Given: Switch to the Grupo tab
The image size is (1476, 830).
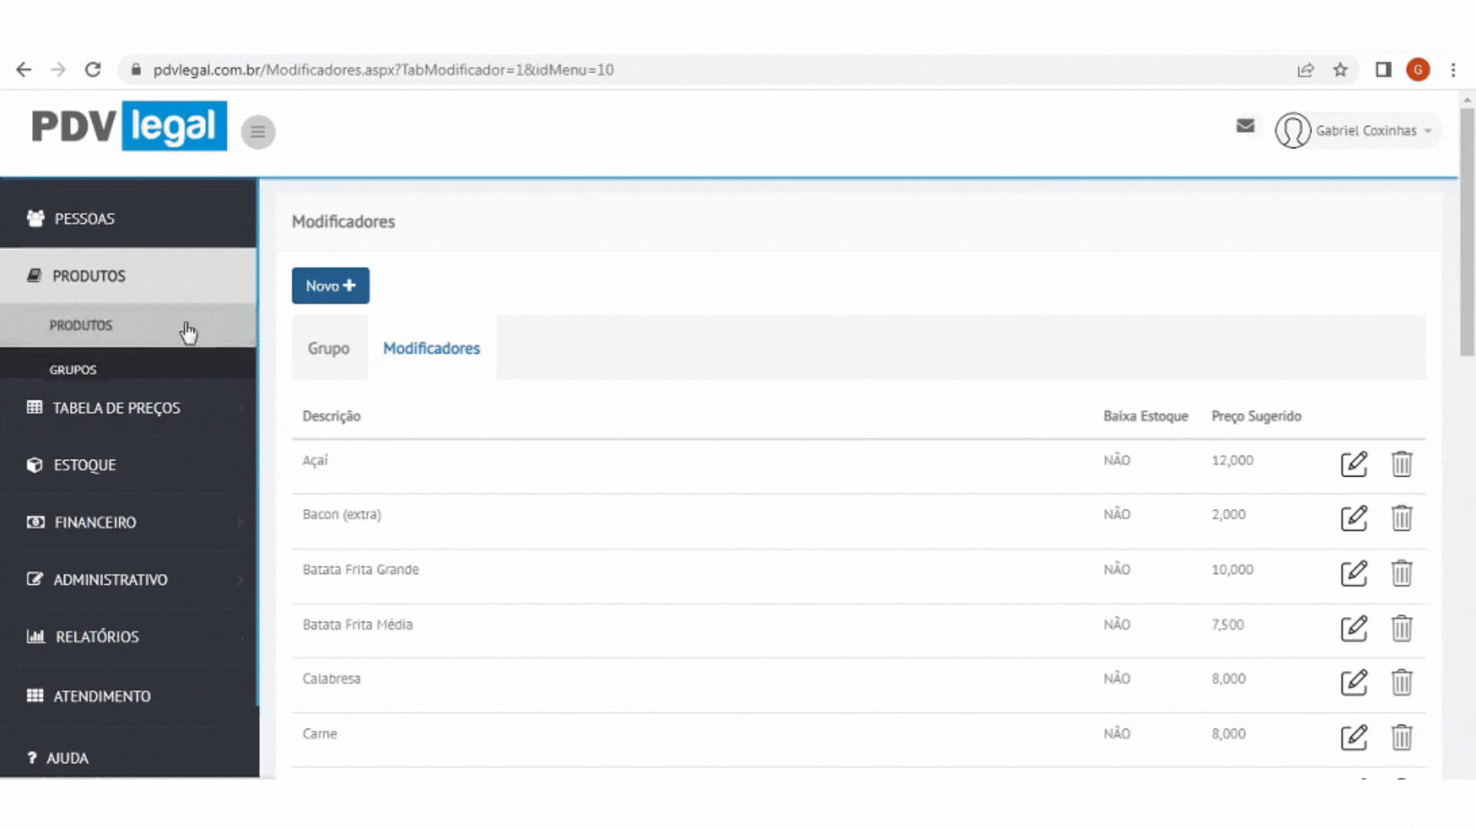Looking at the screenshot, I should tap(328, 349).
